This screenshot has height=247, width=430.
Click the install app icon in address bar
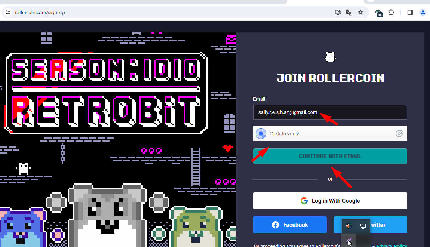(x=338, y=12)
